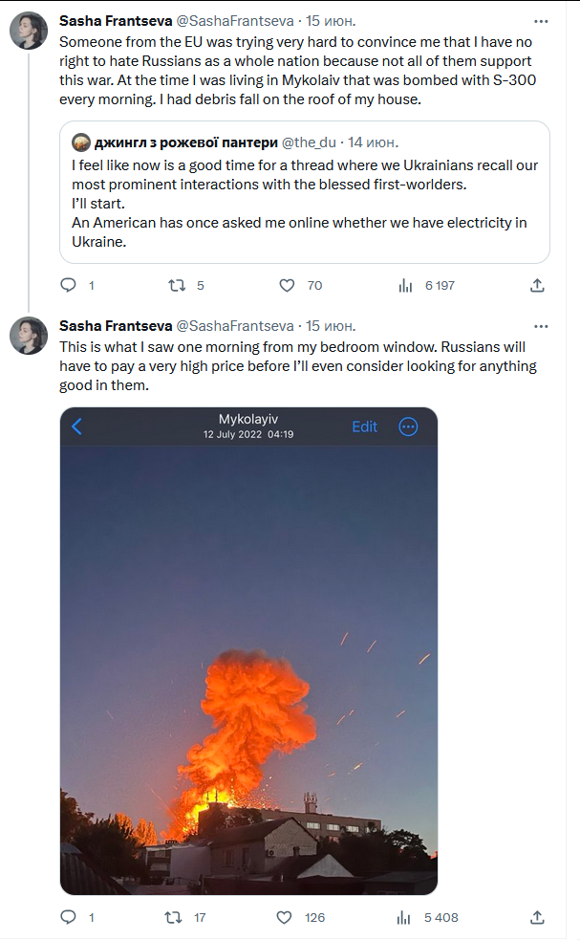The image size is (580, 940).
Task: Like the first tweet with 70 likes
Action: 287,285
